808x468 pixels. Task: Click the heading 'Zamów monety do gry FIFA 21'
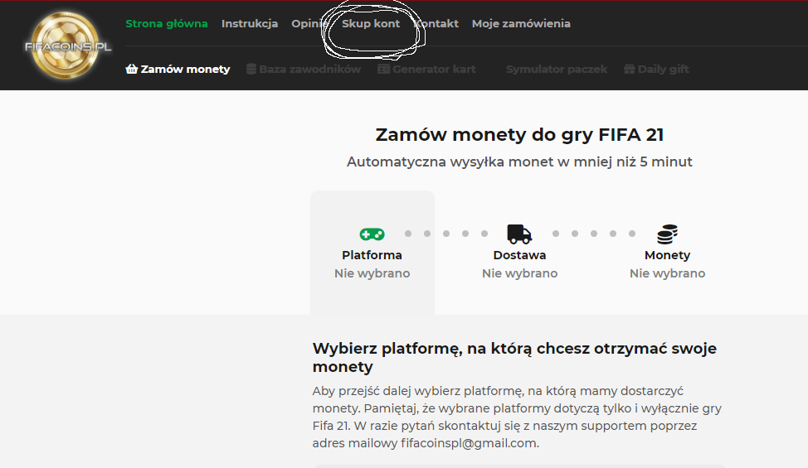click(x=519, y=135)
